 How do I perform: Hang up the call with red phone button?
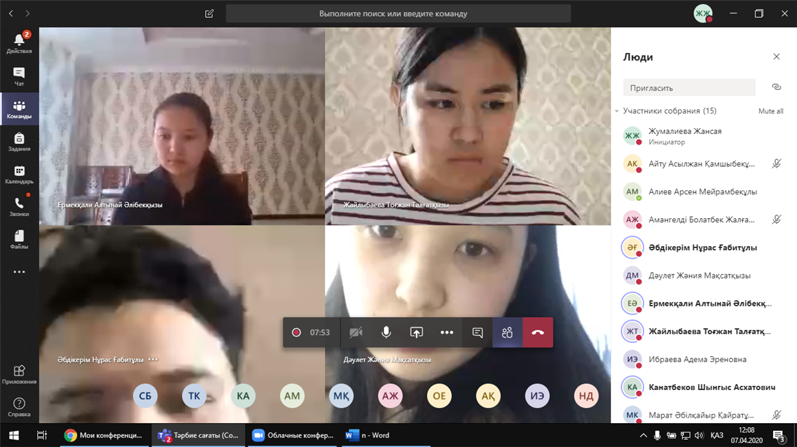pyautogui.click(x=538, y=332)
